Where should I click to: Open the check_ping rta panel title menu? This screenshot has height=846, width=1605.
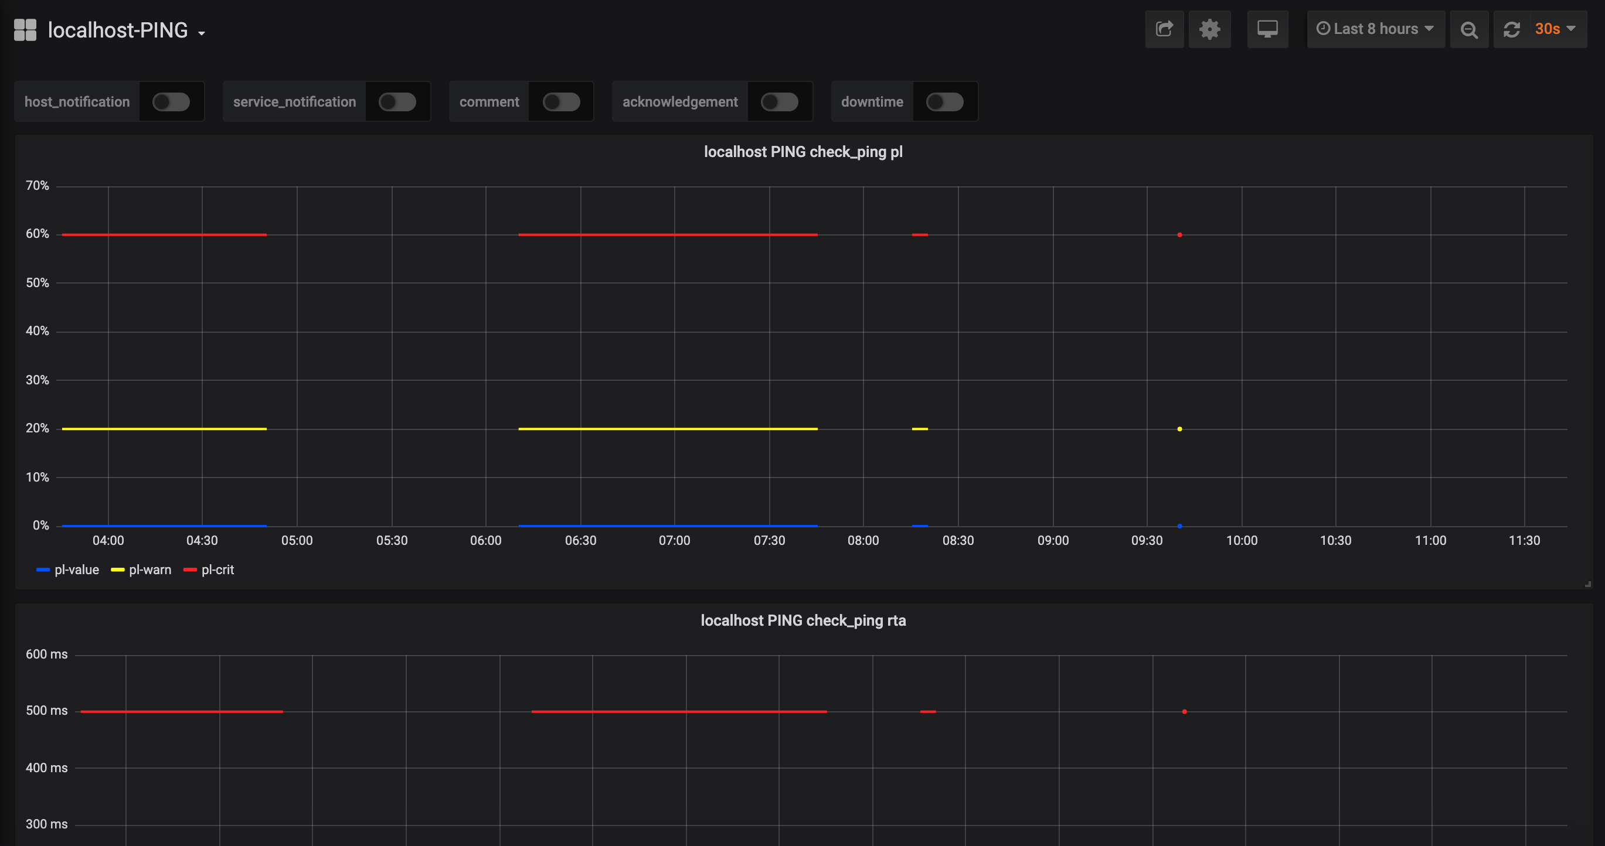pos(802,620)
